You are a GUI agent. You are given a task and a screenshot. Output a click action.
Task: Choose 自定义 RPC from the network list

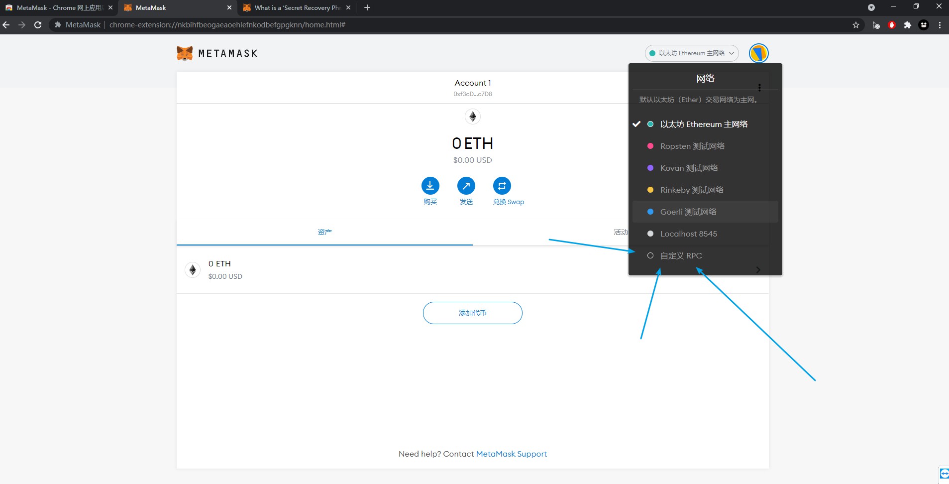click(x=705, y=255)
